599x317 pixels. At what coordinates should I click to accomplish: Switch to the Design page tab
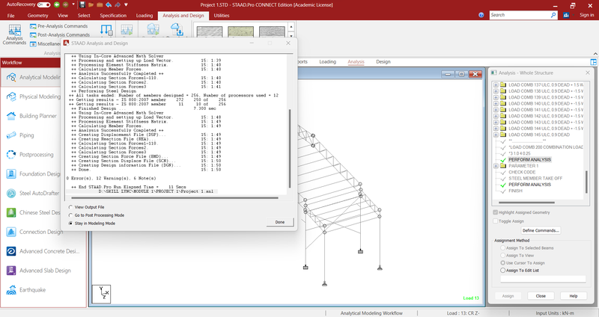tap(383, 62)
